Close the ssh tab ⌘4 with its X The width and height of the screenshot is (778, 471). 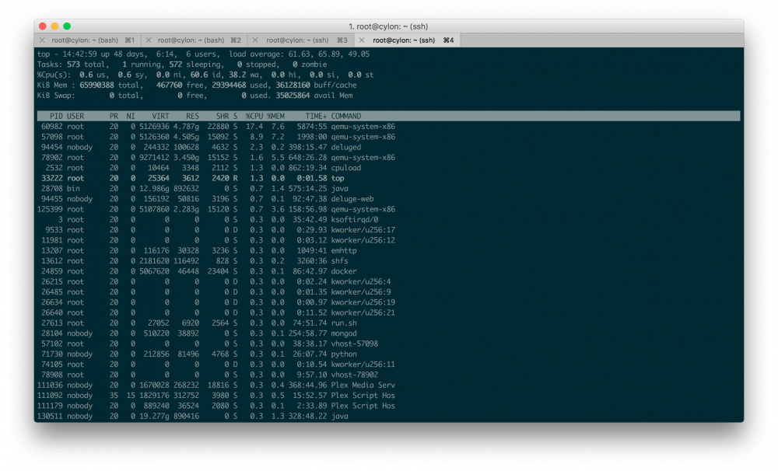[x=362, y=40]
